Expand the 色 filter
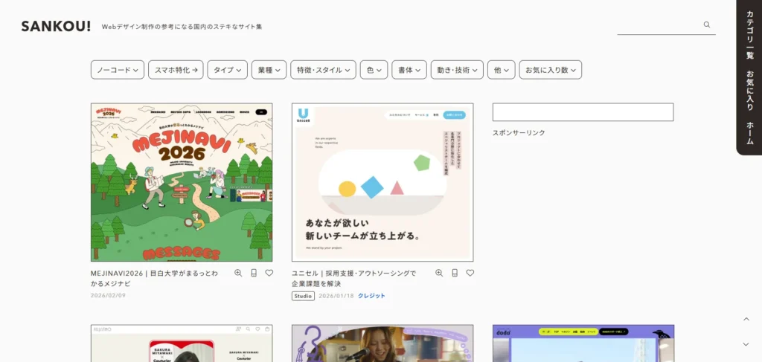The height and width of the screenshot is (362, 762). [374, 70]
